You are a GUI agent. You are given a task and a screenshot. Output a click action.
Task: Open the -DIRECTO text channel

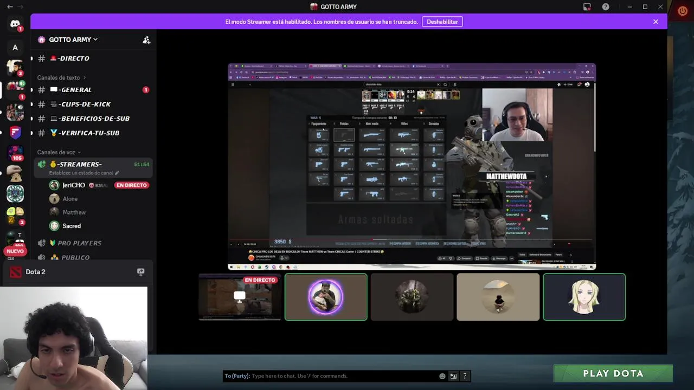tap(92, 58)
